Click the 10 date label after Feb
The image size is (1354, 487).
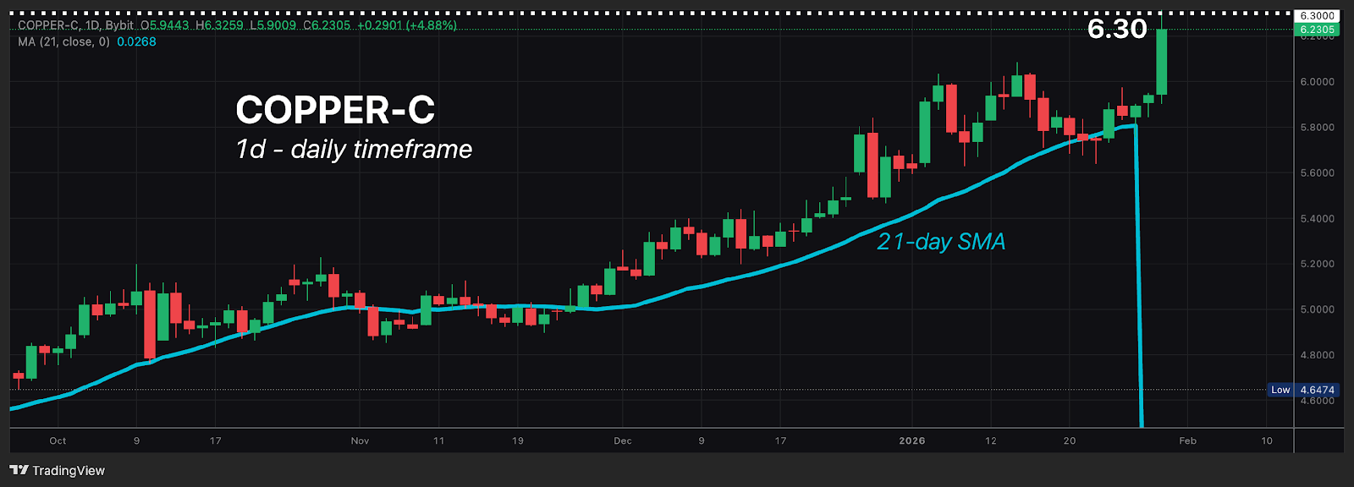point(1267,440)
